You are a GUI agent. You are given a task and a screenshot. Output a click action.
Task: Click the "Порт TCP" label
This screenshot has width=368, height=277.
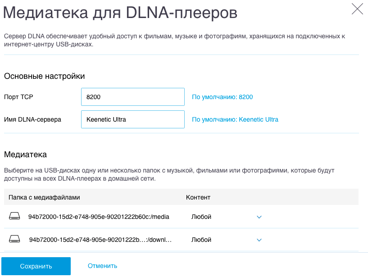[18, 97]
